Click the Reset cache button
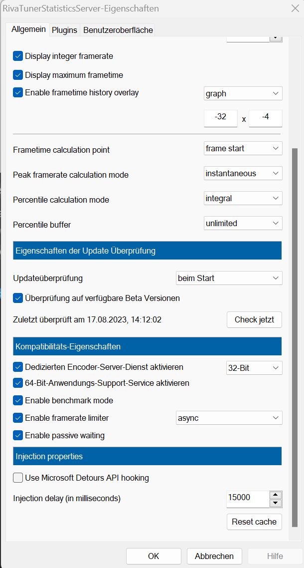This screenshot has height=568, width=304. pos(255,522)
